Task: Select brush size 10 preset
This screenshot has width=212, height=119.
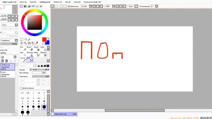Action: 23,107
